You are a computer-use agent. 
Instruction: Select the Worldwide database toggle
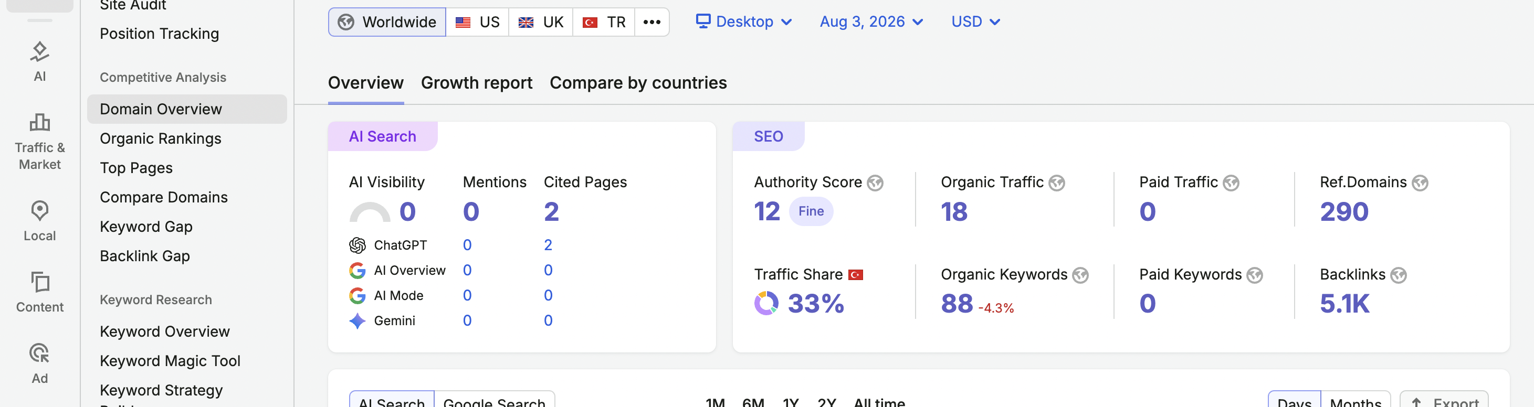(x=387, y=22)
